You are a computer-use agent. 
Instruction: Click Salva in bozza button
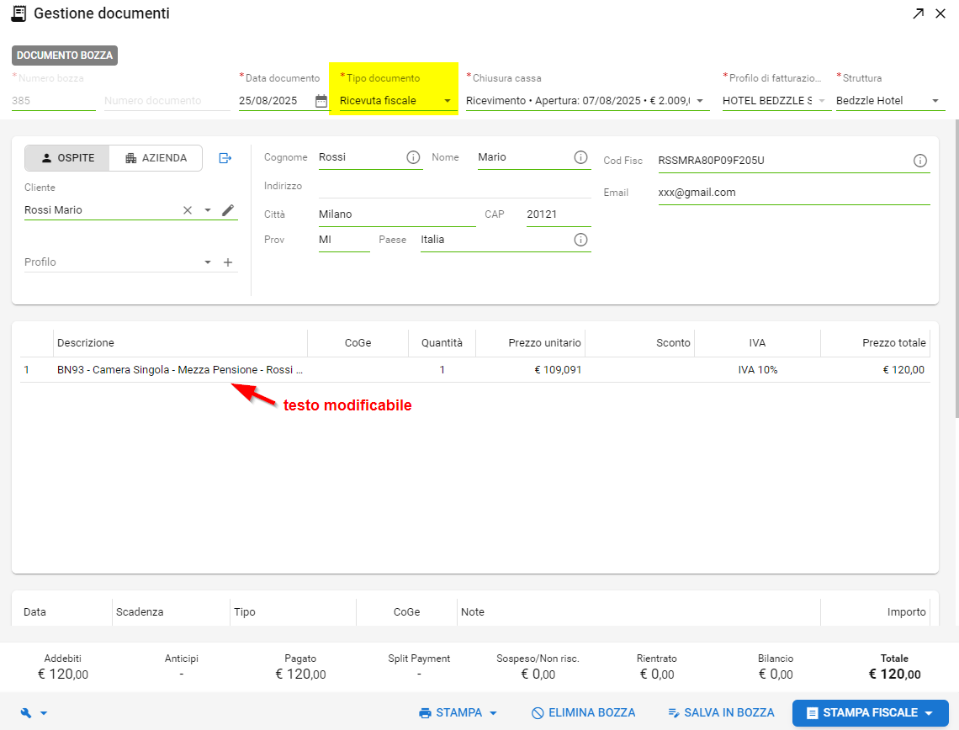[721, 713]
